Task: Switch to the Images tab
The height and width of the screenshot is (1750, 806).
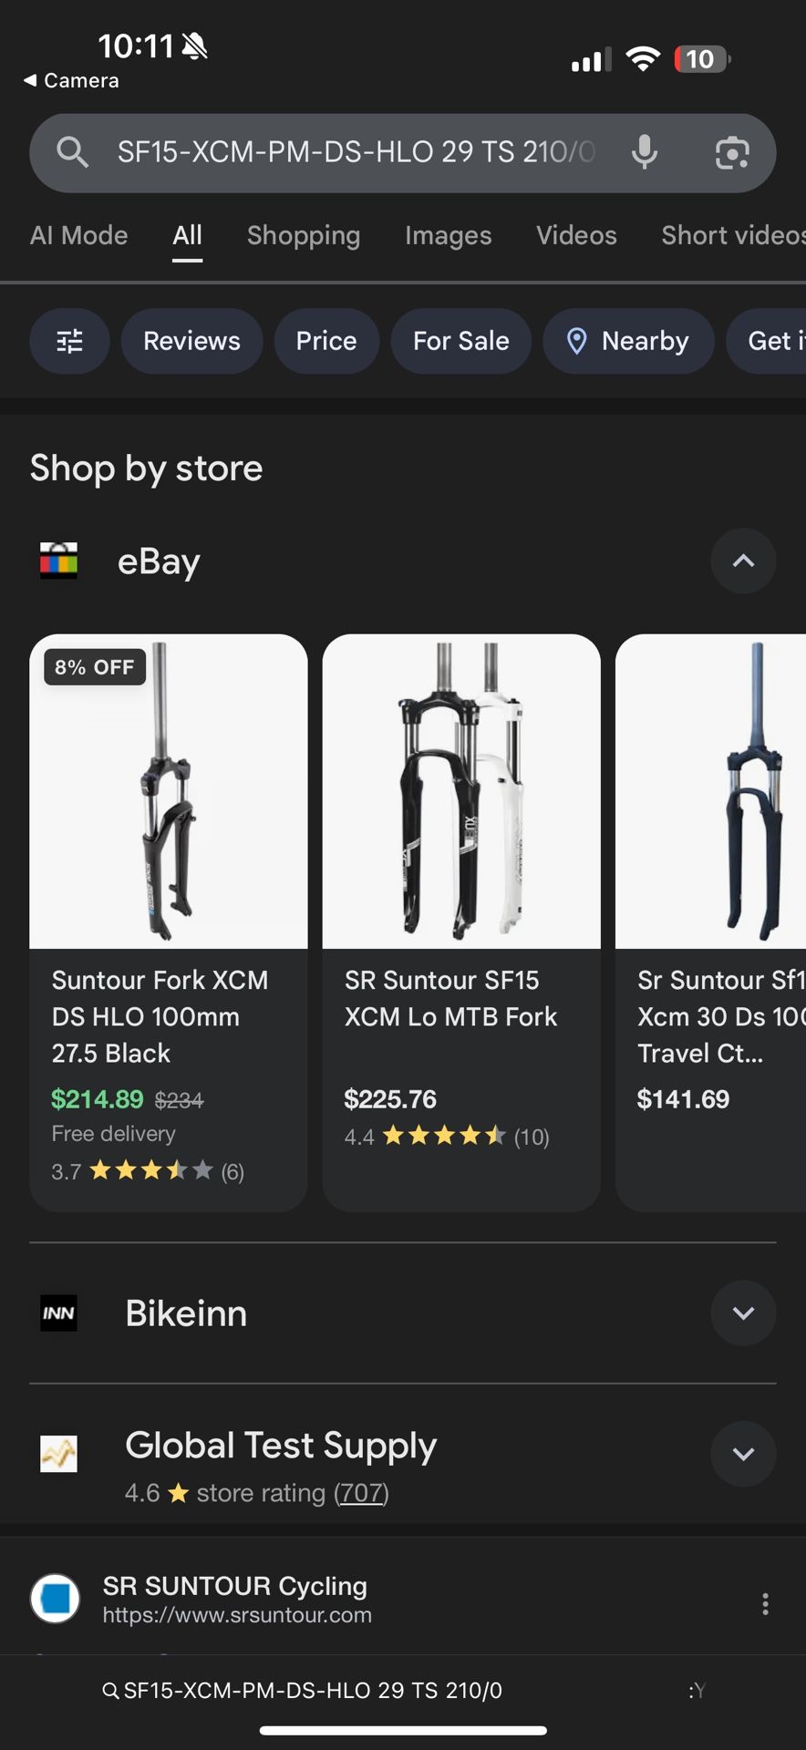Action: (x=448, y=235)
